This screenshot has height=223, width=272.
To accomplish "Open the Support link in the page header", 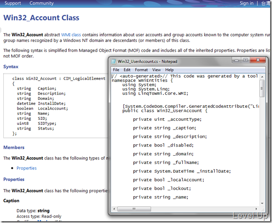I will (12, 3).
